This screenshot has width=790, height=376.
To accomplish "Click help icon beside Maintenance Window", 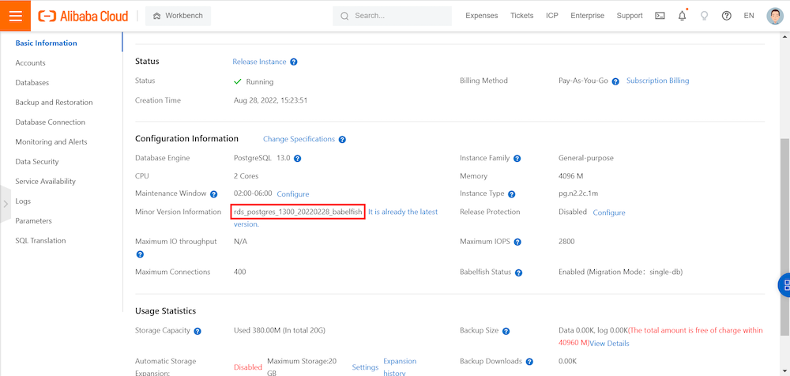I will 213,194.
